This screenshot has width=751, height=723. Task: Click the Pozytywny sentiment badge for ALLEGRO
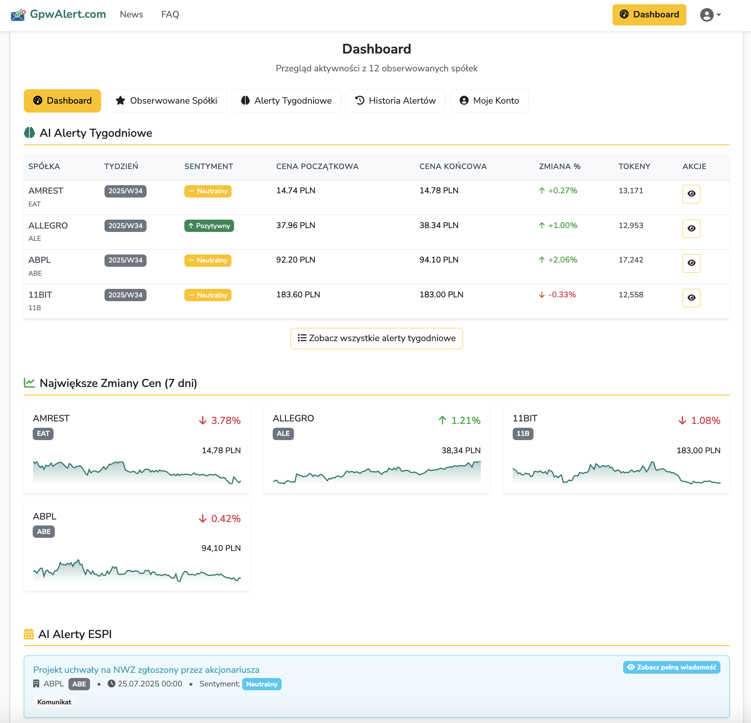click(209, 226)
